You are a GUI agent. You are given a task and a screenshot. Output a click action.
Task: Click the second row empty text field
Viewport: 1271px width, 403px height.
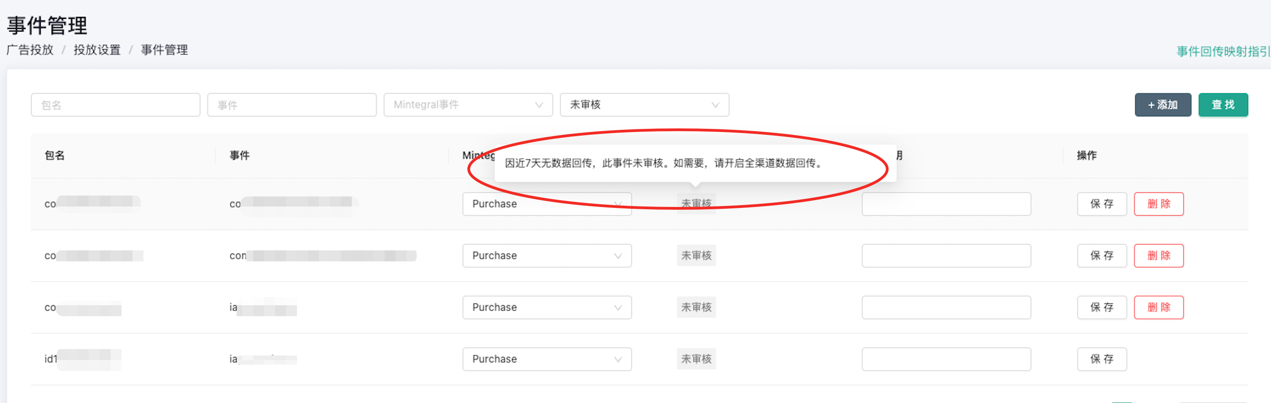coord(946,255)
